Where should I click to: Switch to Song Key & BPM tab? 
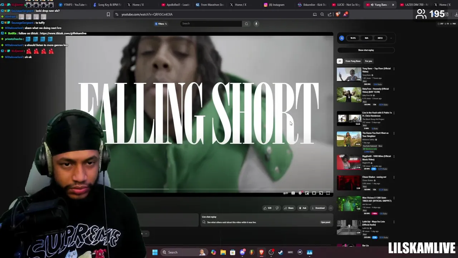107,5
